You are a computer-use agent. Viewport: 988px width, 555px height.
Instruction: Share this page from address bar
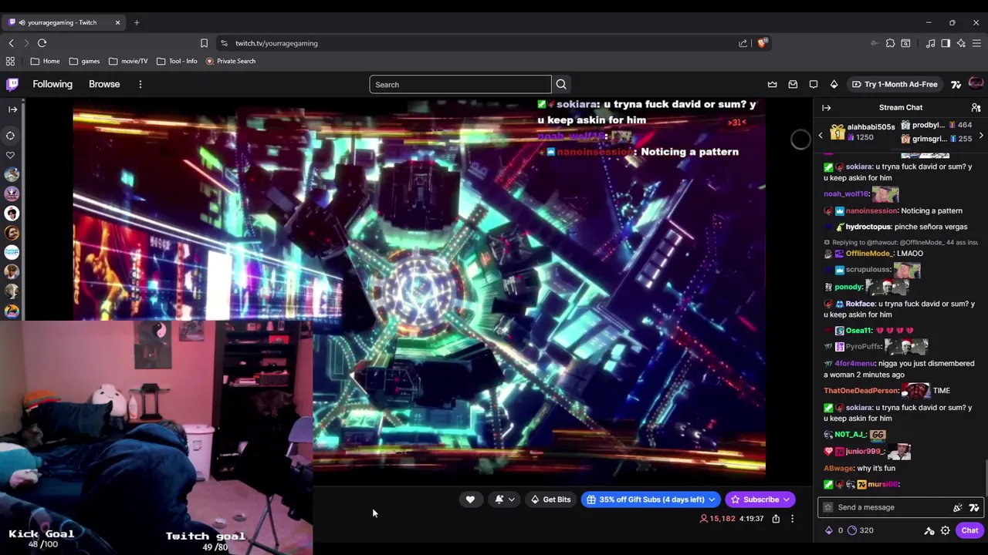tap(743, 43)
